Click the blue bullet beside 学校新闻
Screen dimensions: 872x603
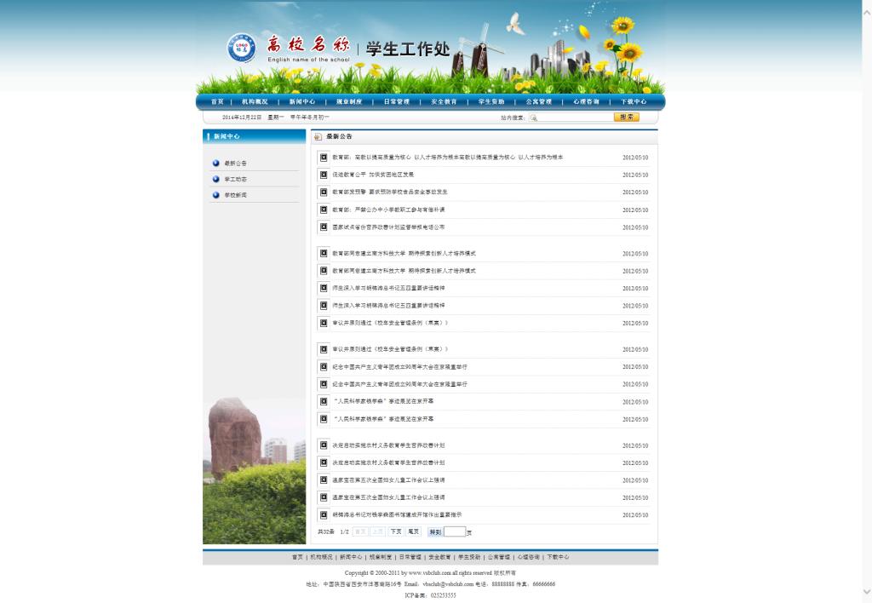tap(216, 195)
